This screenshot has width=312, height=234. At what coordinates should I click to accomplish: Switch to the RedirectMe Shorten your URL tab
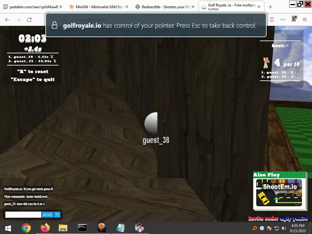[x=165, y=7]
